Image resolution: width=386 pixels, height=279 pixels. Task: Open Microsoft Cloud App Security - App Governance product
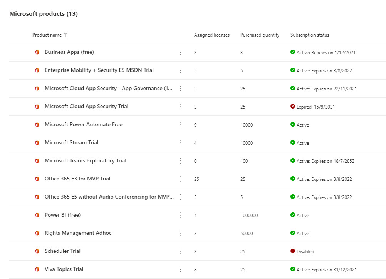(x=108, y=88)
